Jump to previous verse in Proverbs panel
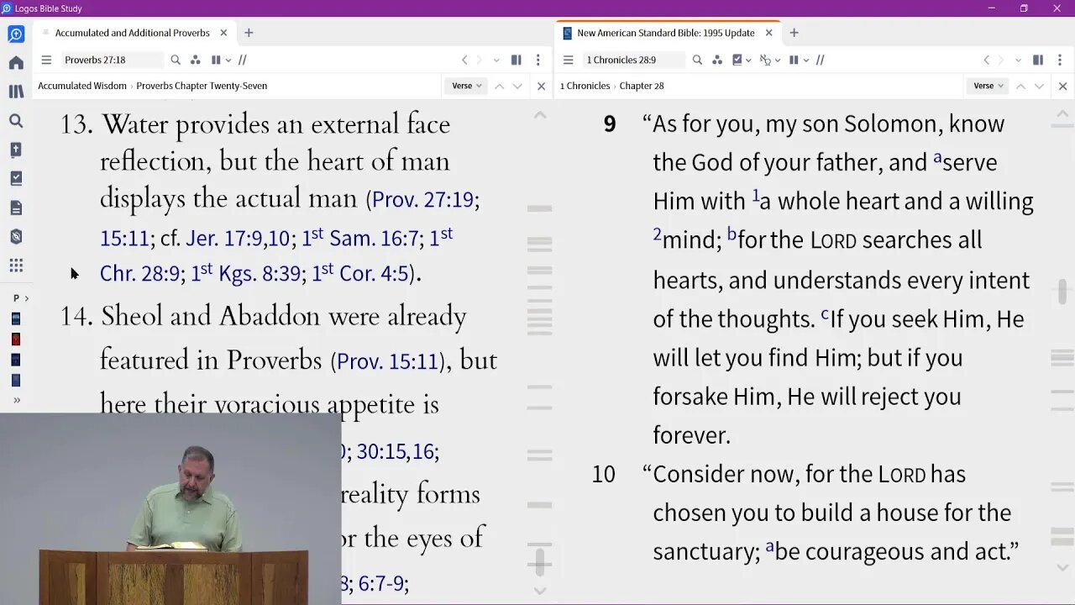The image size is (1075, 605). (499, 86)
